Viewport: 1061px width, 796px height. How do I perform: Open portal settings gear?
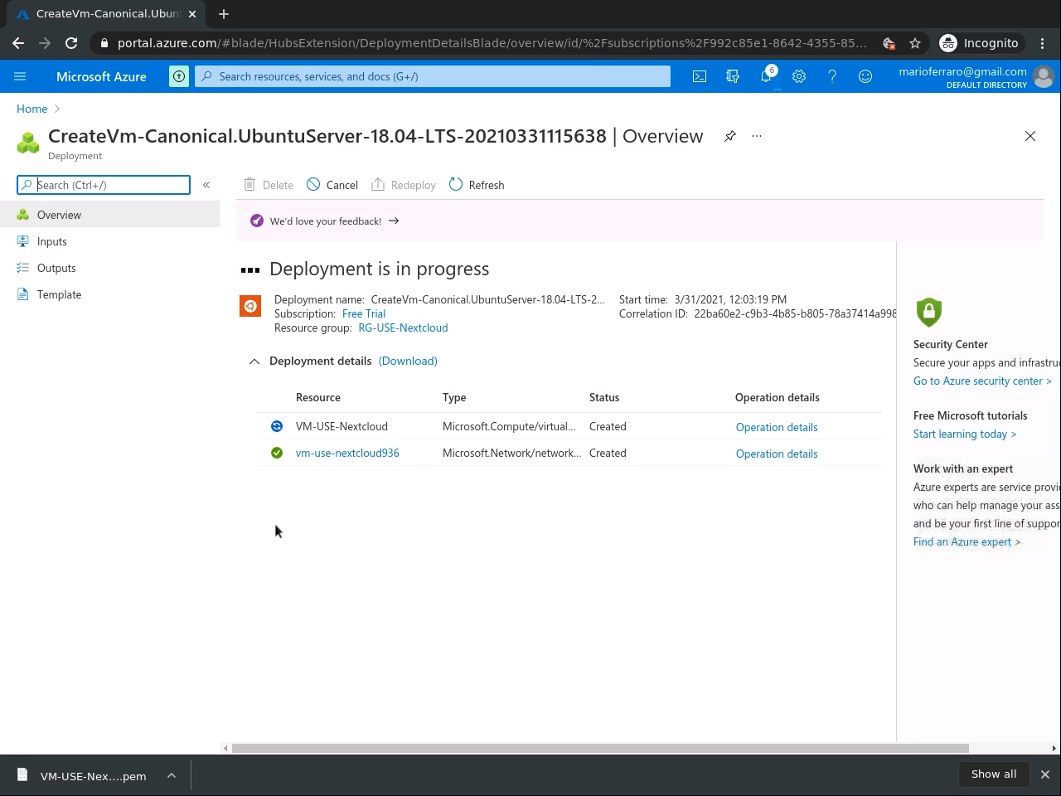799,76
